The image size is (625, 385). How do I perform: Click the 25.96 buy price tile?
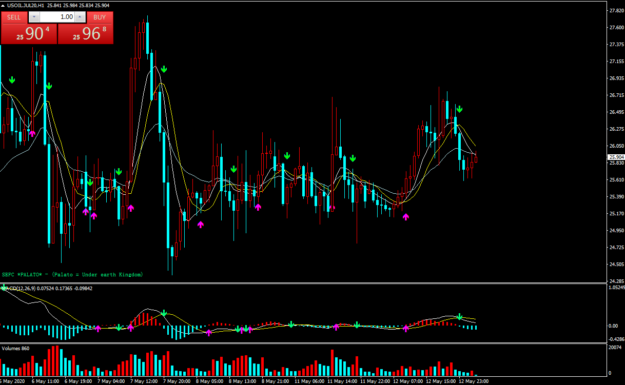point(85,34)
